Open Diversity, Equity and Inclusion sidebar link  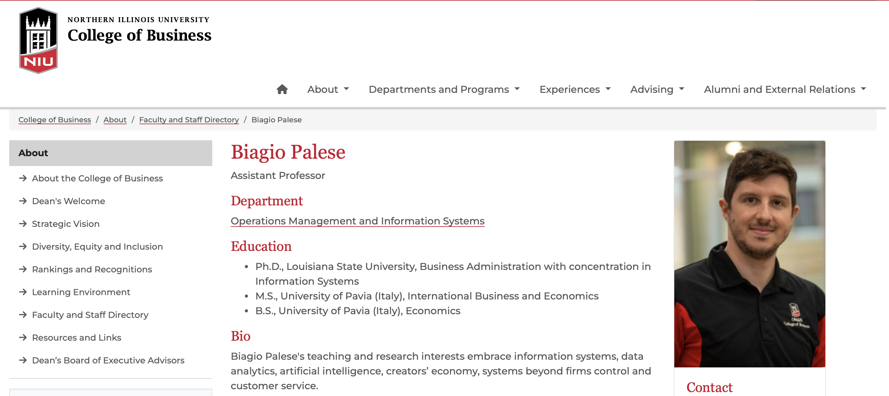tap(97, 247)
